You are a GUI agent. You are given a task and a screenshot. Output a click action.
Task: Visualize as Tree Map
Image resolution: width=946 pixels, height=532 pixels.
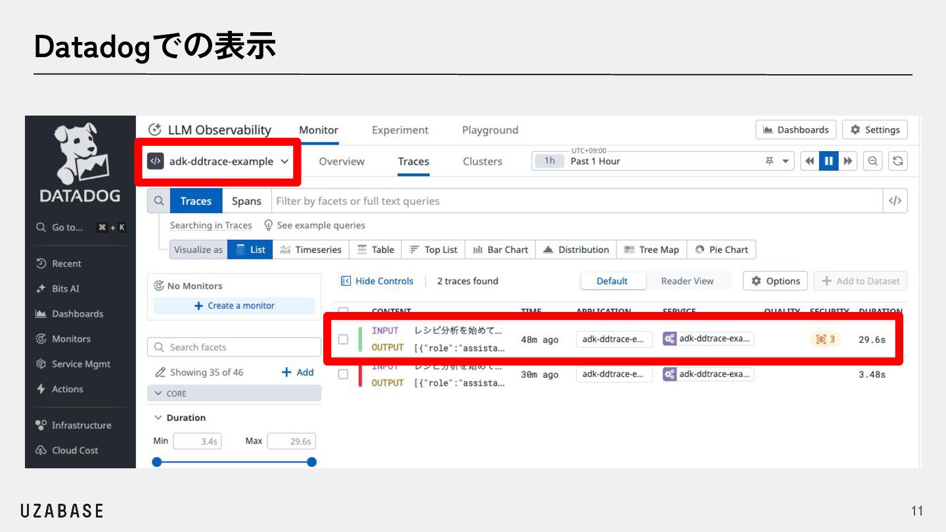652,250
